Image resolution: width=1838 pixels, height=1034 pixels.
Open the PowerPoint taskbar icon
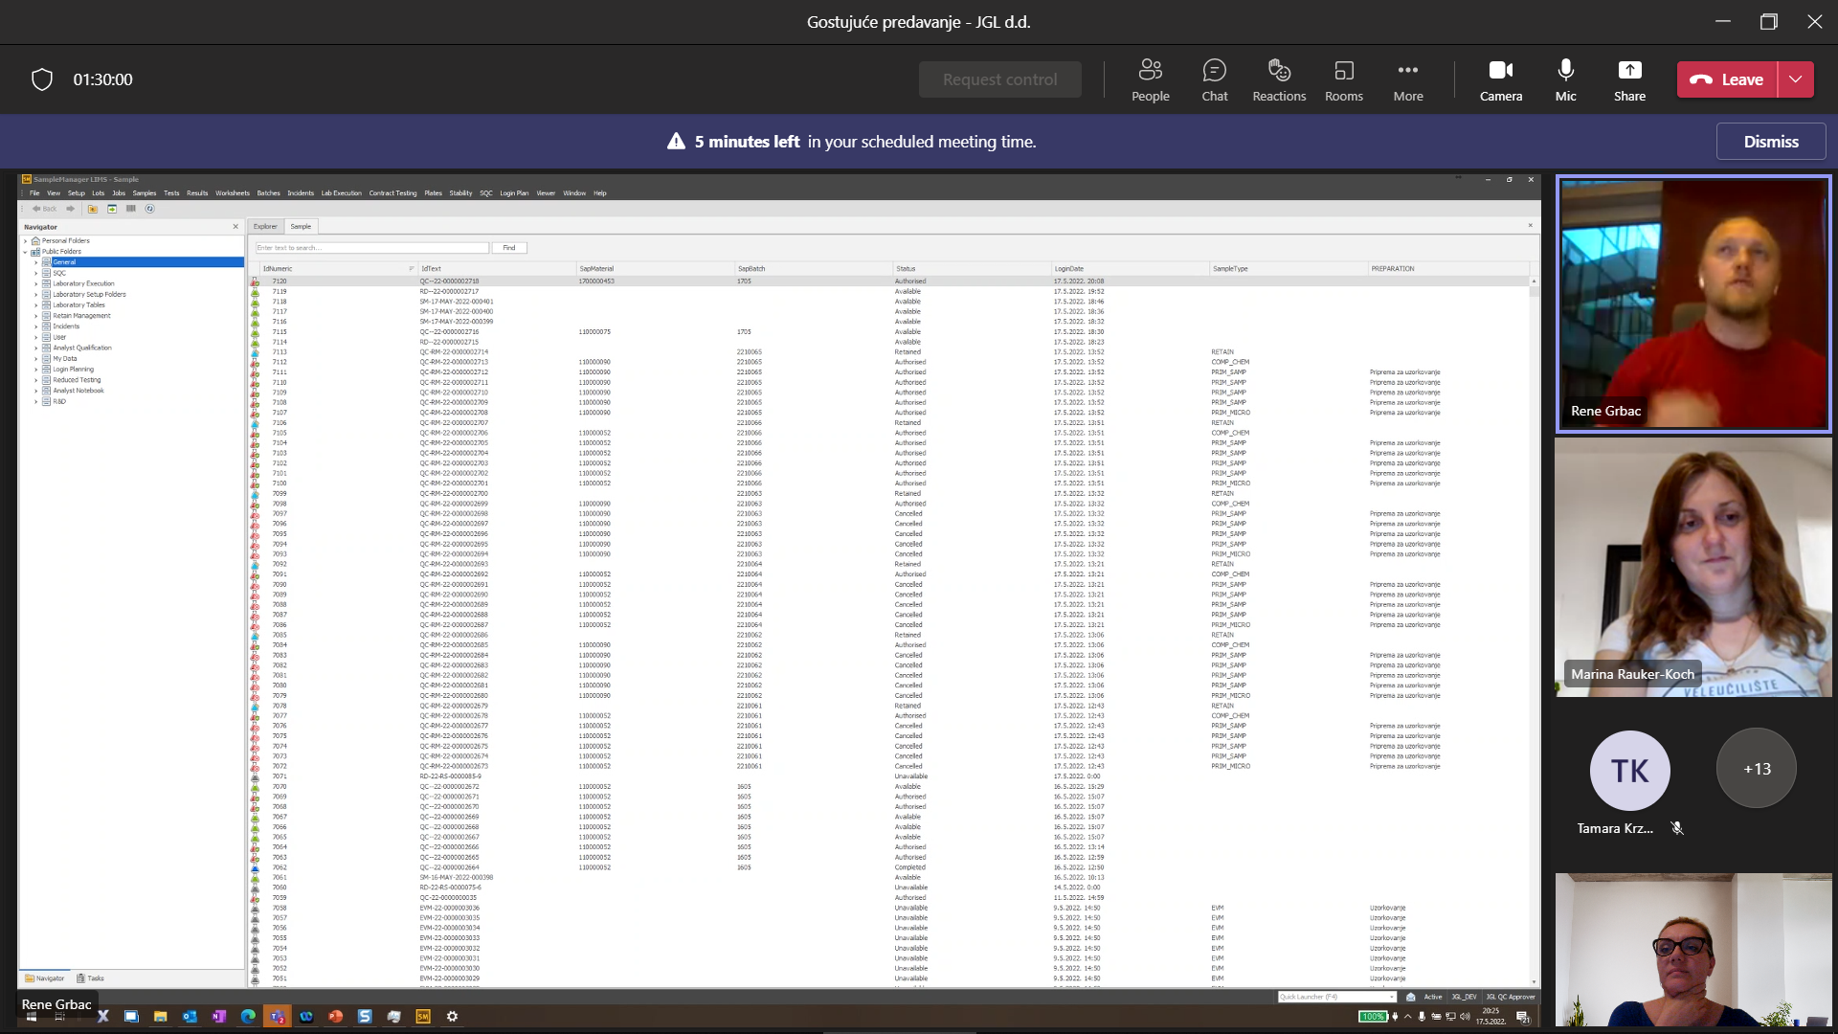tap(335, 1017)
